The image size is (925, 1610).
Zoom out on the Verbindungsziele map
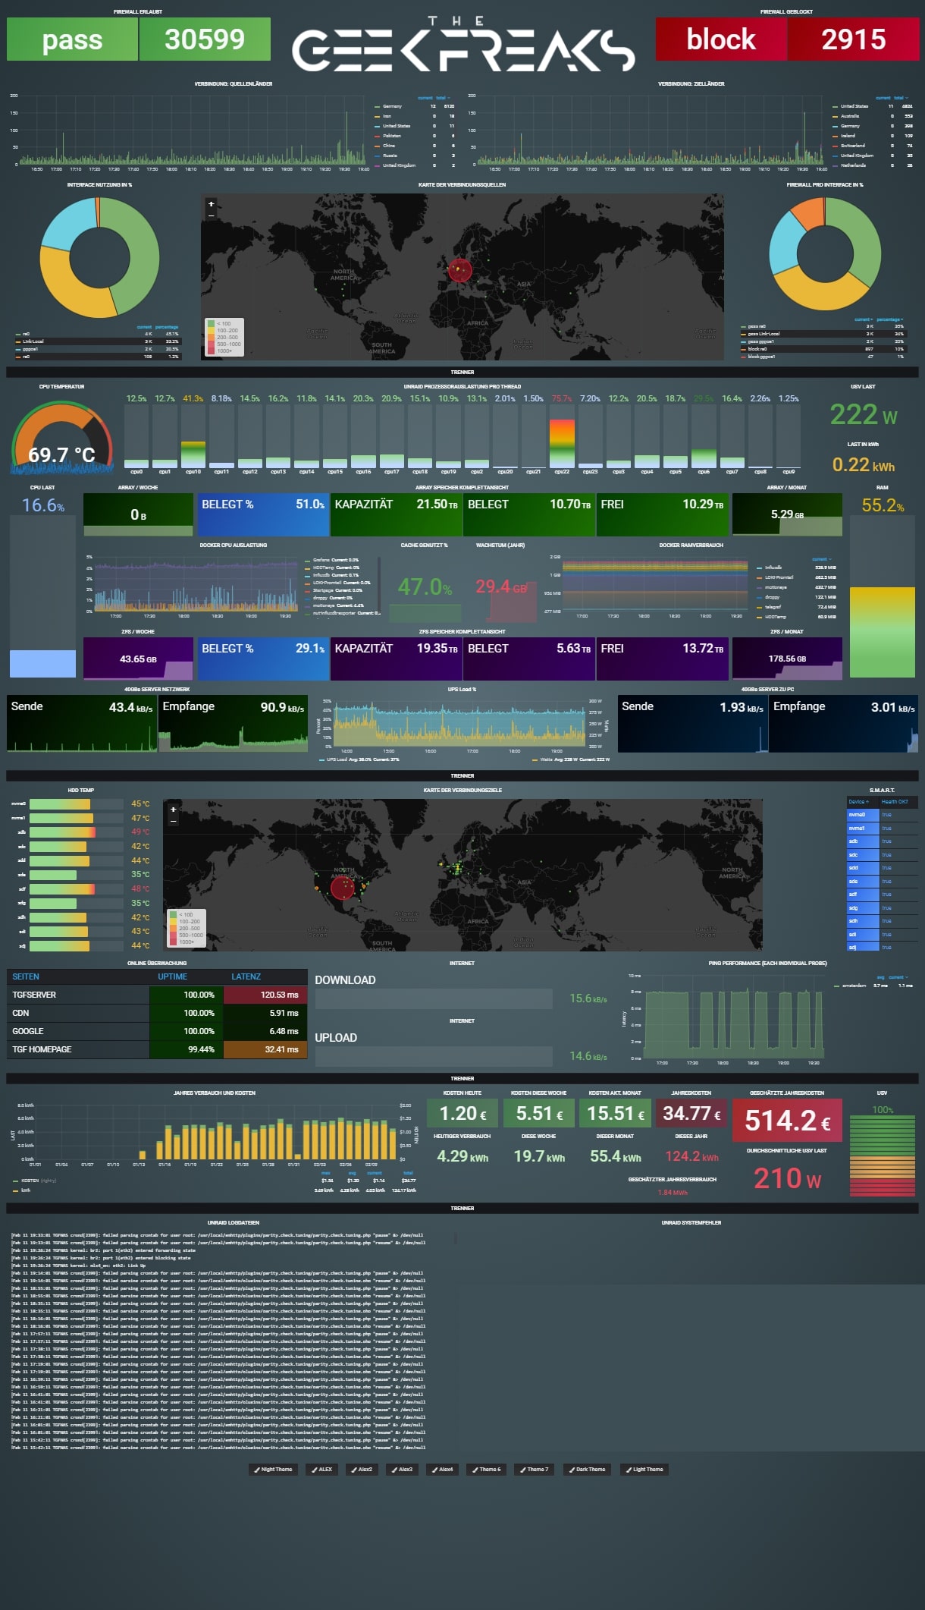(174, 820)
